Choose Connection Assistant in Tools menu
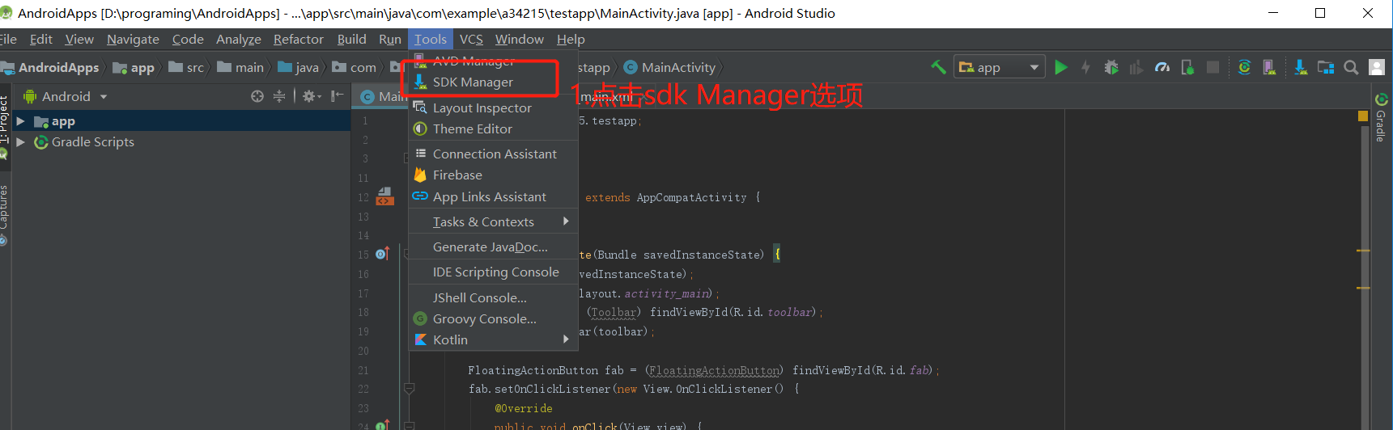Image resolution: width=1393 pixels, height=430 pixels. (x=493, y=154)
